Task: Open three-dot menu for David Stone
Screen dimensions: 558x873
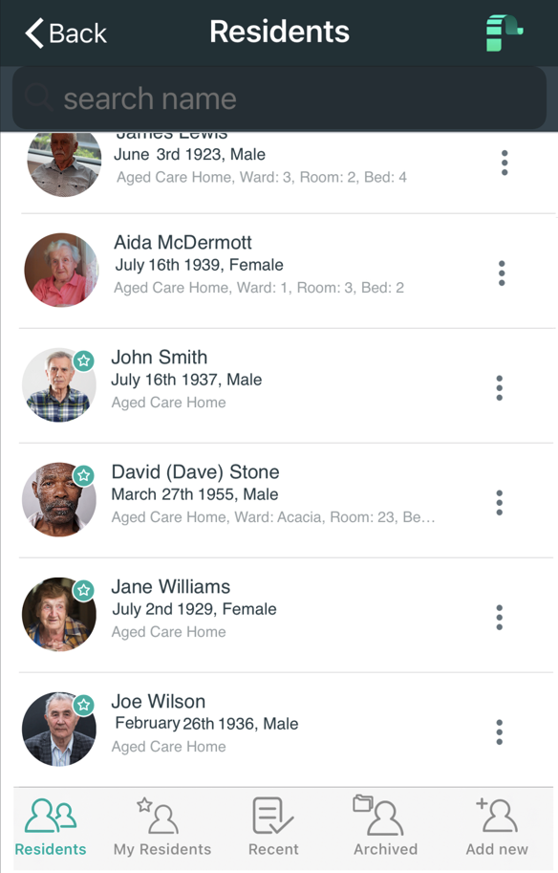Action: 500,503
